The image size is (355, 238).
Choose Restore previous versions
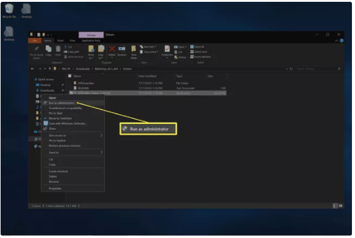73,146
